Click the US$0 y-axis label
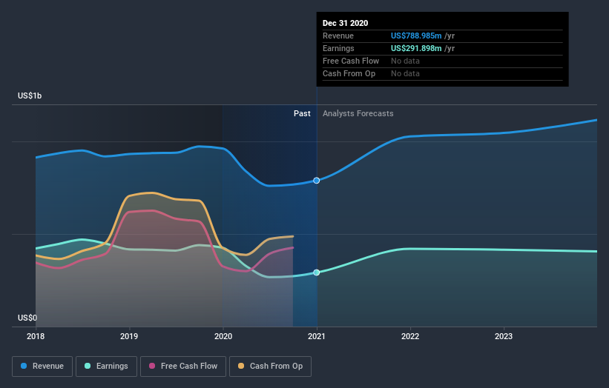609x388 pixels. (27, 318)
